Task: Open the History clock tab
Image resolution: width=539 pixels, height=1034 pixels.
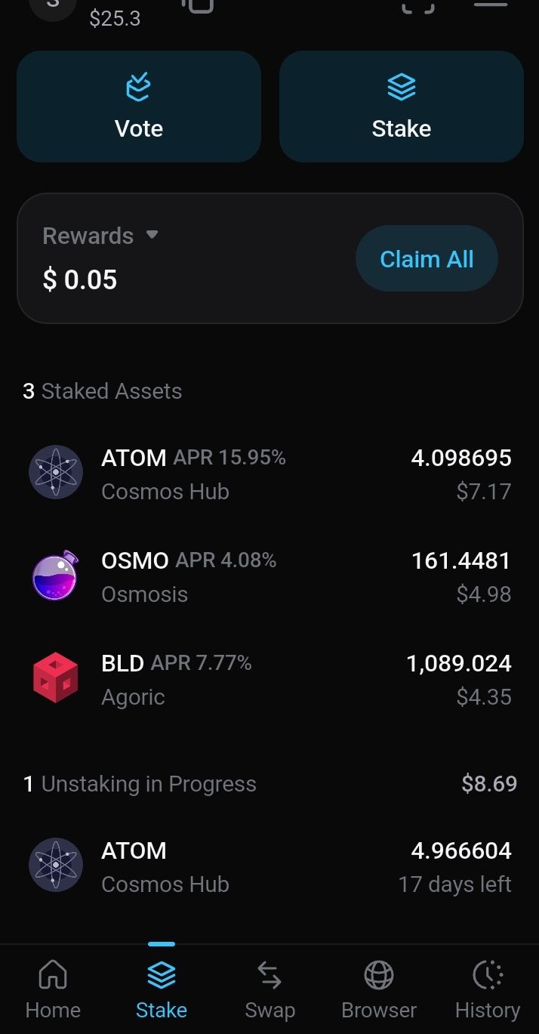Action: point(488,988)
